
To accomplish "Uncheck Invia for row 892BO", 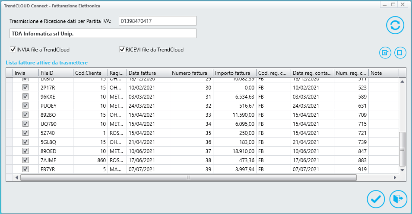I will point(25,115).
